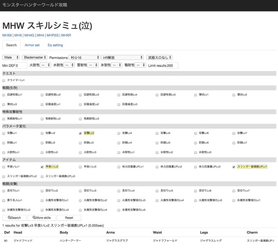Check the 回避性能Lv1 skill
The width and height of the screenshot is (278, 248).
coord(4,95)
